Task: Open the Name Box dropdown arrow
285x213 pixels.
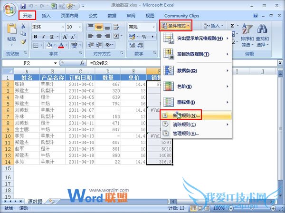Action: click(55, 63)
